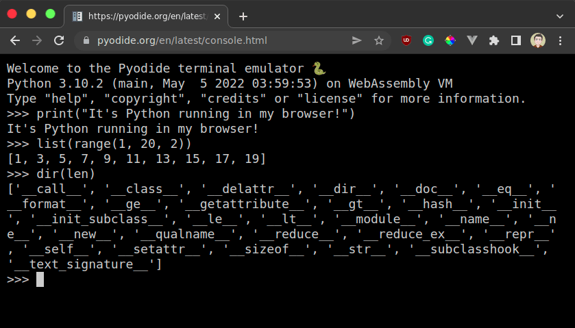575x328 pixels.
Task: Click the '__getattribute__' entry
Action: 245,204
